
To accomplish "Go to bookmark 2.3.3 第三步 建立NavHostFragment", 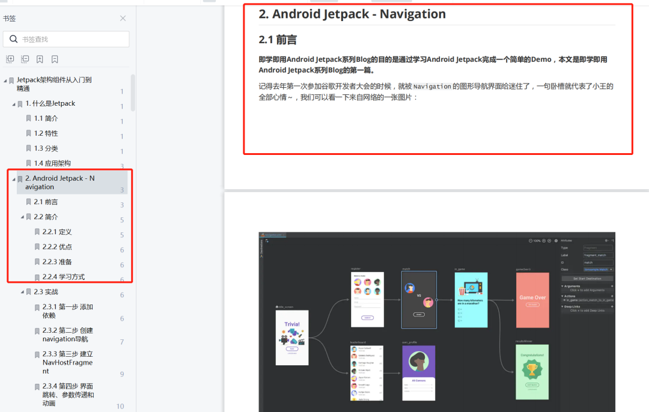I will click(x=67, y=362).
